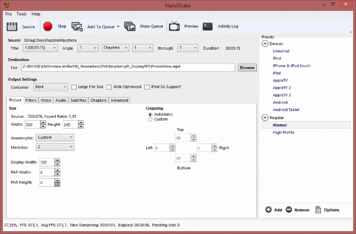Image resolution: width=356 pixels, height=234 pixels.
Task: Increase PAR Width with up stepper
Action: [x=57, y=170]
